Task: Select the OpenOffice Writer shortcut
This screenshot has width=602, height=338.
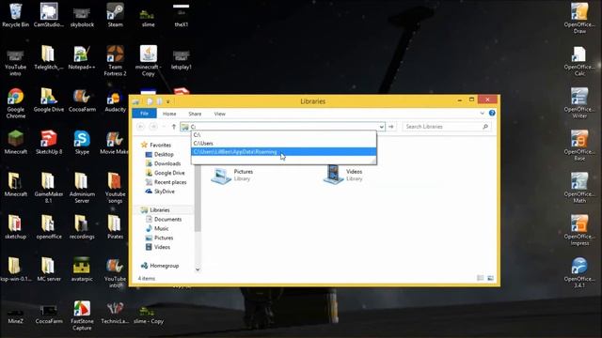Action: (579, 102)
